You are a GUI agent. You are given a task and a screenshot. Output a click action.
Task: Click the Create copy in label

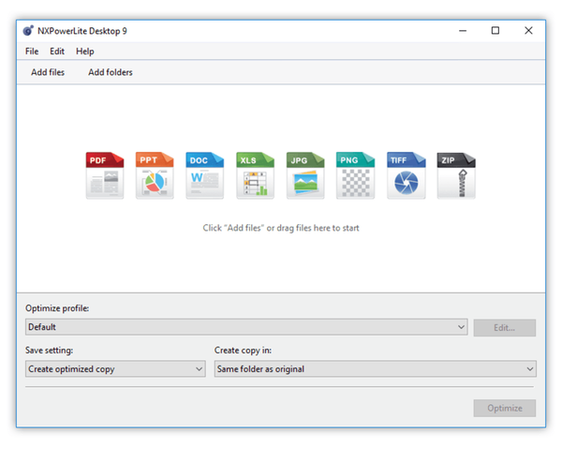point(243,350)
